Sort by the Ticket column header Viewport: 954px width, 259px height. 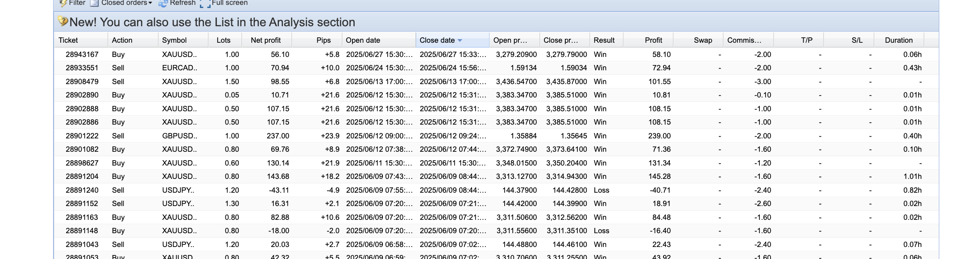(x=68, y=40)
